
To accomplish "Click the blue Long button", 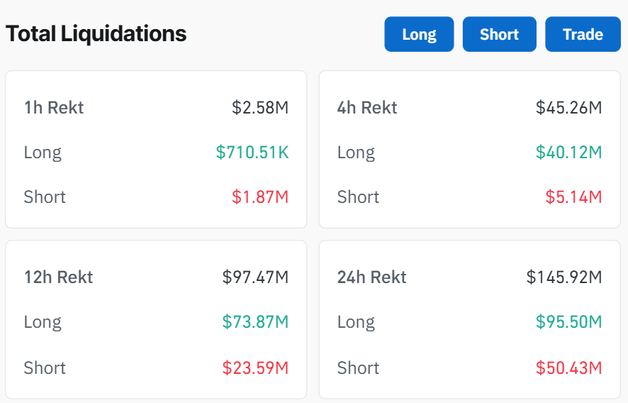I will pyautogui.click(x=419, y=34).
